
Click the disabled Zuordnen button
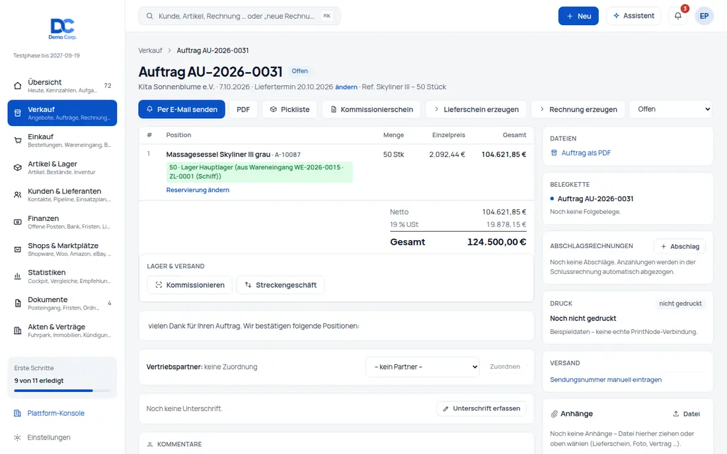tap(505, 366)
